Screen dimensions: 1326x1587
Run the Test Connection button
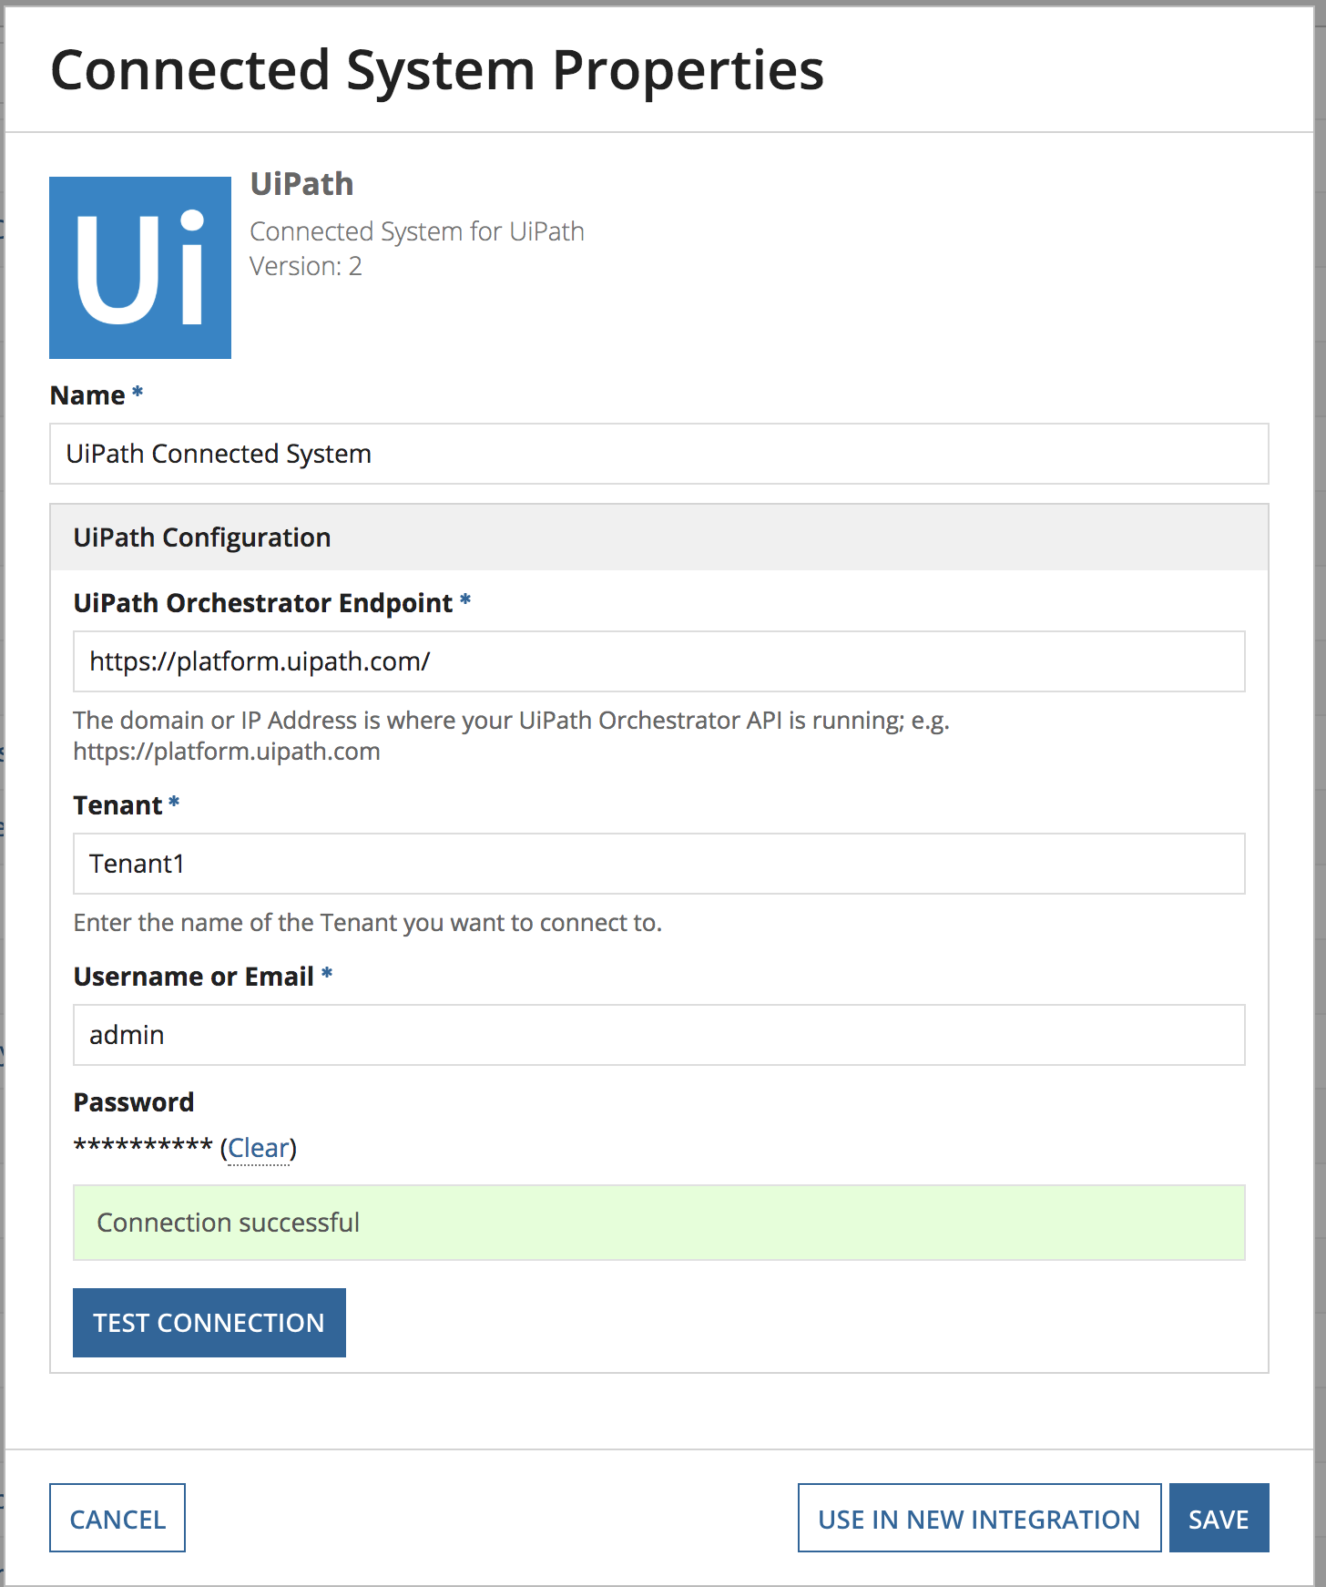pyautogui.click(x=209, y=1323)
